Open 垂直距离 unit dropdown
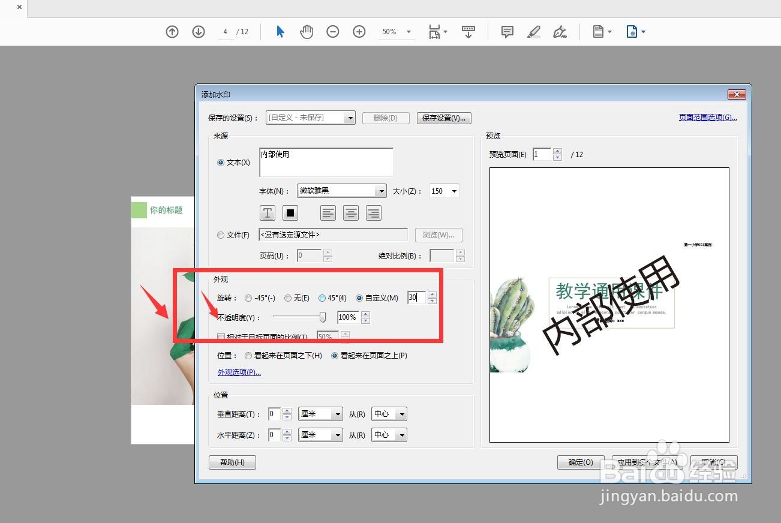Image resolution: width=781 pixels, height=523 pixels. 320,414
